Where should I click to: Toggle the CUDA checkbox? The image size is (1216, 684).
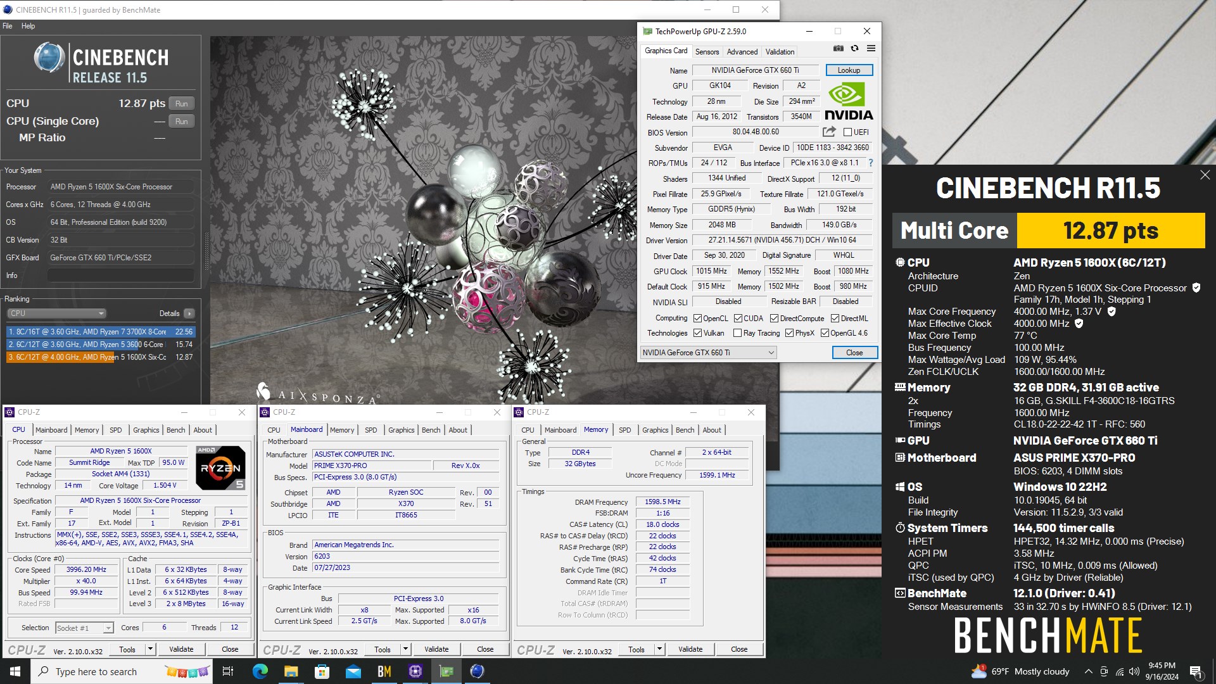738,319
